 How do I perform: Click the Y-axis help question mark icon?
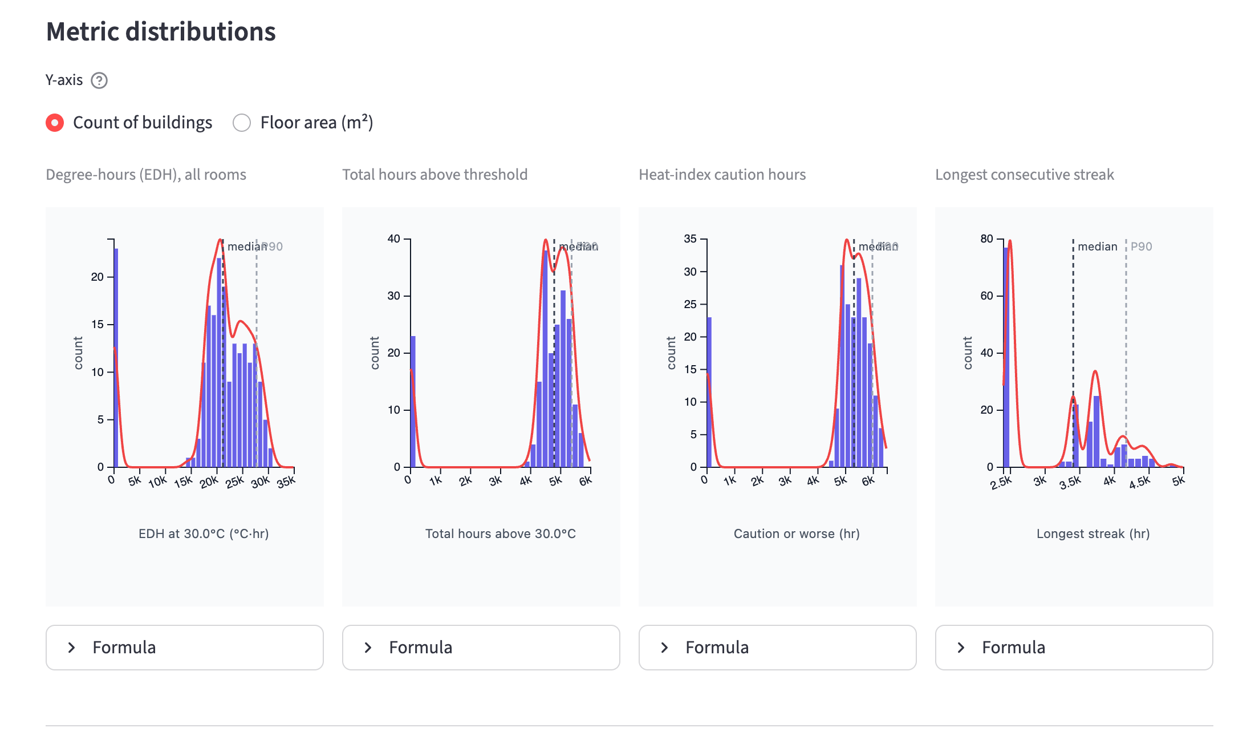pos(99,80)
